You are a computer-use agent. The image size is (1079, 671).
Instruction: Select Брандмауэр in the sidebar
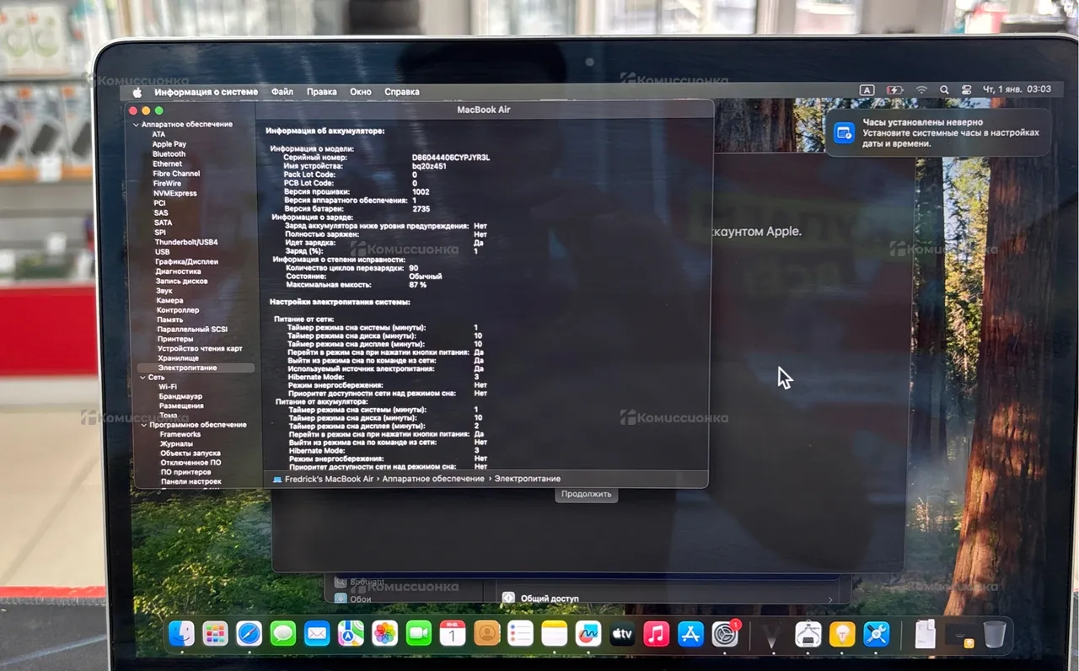click(x=180, y=396)
